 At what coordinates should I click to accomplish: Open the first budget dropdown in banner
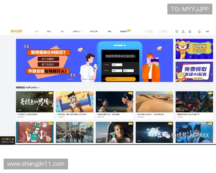[x=117, y=65]
